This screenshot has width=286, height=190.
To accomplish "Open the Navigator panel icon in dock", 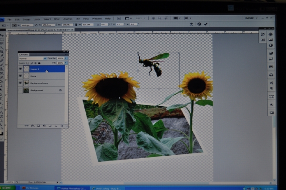I will tap(271, 34).
